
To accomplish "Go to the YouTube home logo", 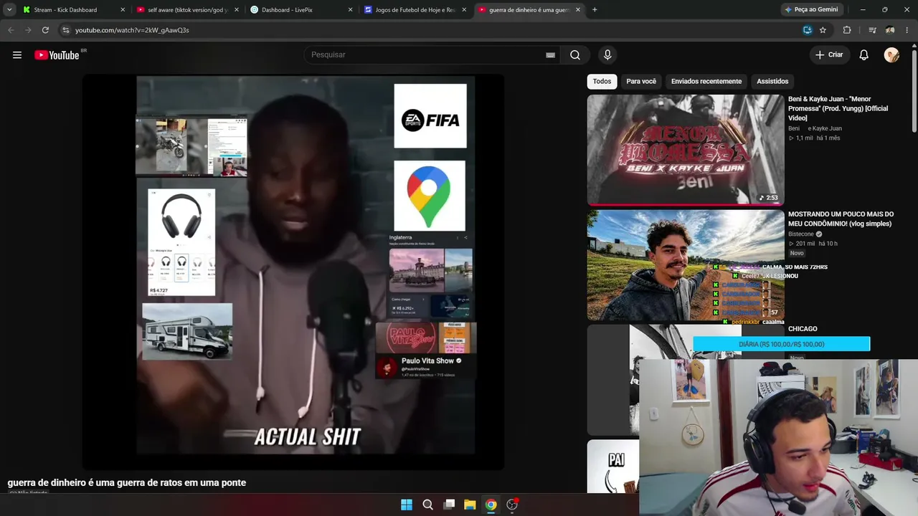I will pos(57,55).
